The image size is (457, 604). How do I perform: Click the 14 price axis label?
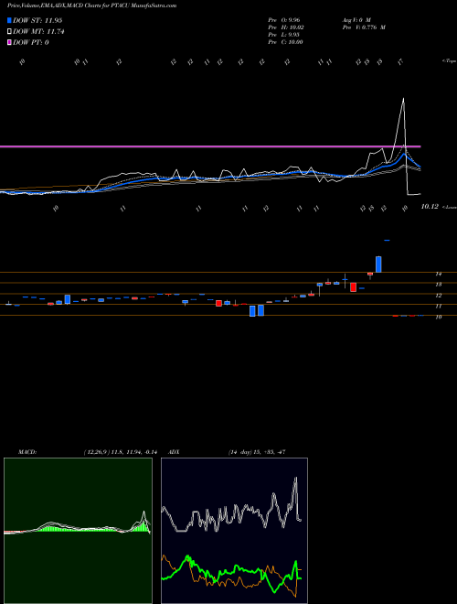[x=438, y=274]
